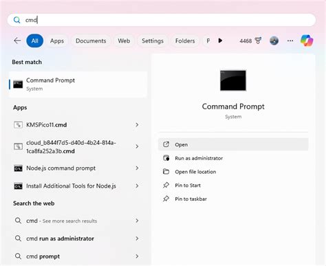Click the Open file location folder icon
Screen dimensions: 326x266
166,172
